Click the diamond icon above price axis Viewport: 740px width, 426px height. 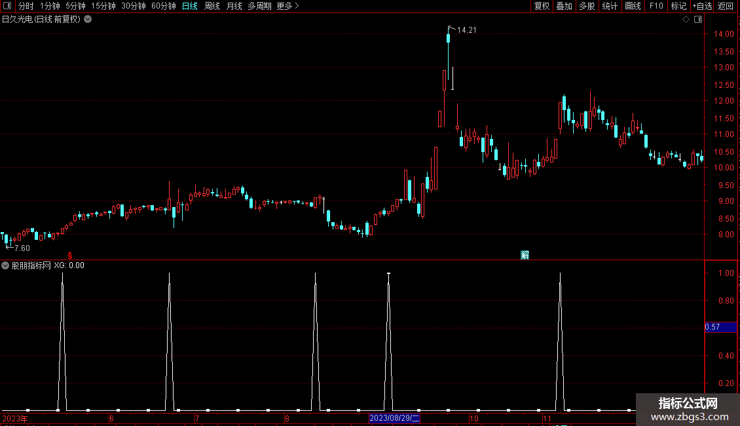[x=686, y=20]
